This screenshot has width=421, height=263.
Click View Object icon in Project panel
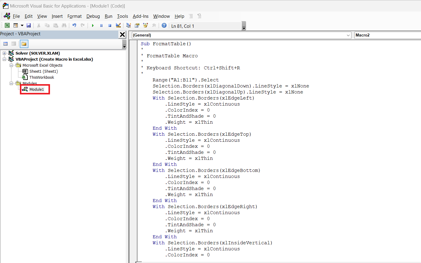coord(14,44)
